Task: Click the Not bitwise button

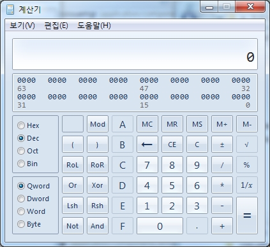Action: [73, 226]
